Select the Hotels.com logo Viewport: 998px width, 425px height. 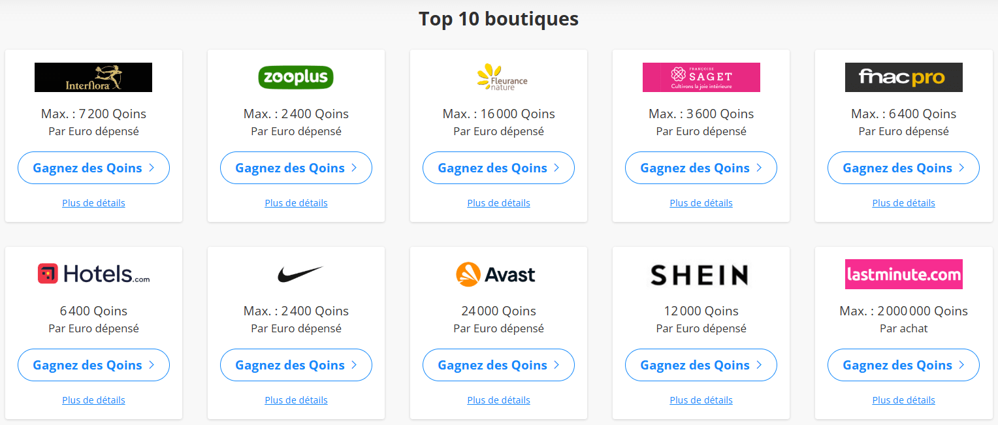click(93, 274)
